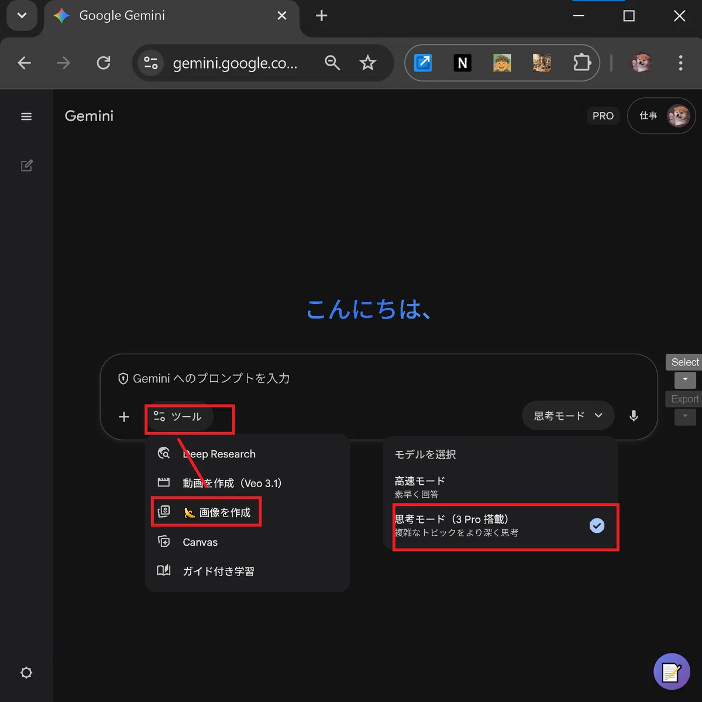Open the Gemini main menu hamburger icon
The width and height of the screenshot is (702, 702).
tap(26, 117)
